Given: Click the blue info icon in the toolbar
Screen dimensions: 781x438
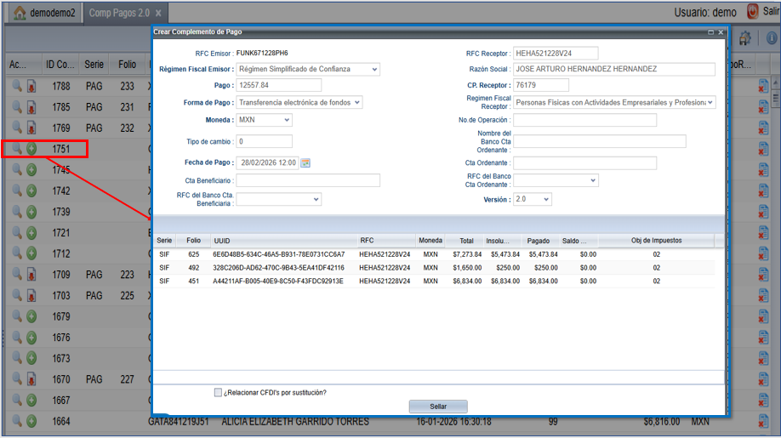Looking at the screenshot, I should (x=772, y=38).
